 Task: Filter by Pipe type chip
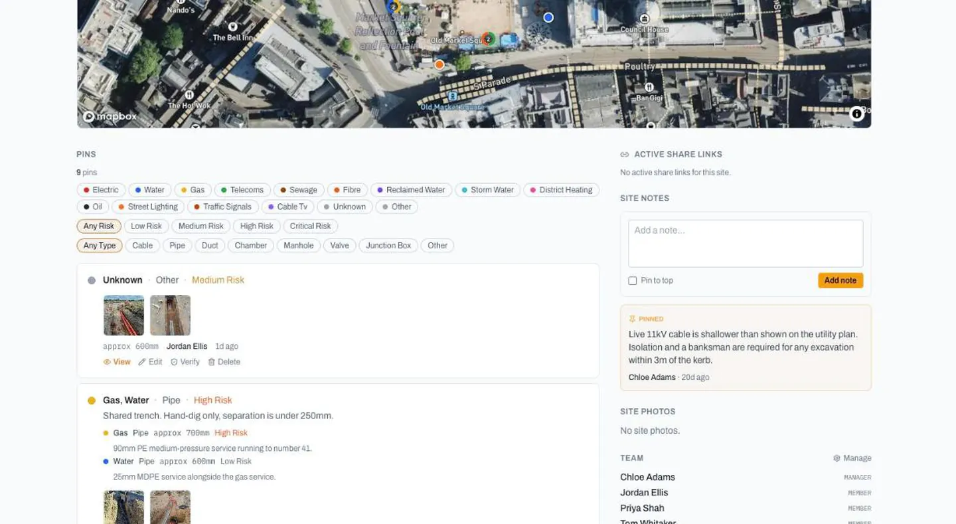tap(177, 245)
